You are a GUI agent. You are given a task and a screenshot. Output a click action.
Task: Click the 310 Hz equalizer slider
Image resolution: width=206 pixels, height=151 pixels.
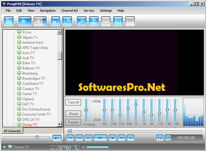120,110
